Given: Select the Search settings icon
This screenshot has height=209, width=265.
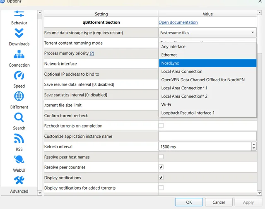Looking at the screenshot, I should tap(19, 118).
